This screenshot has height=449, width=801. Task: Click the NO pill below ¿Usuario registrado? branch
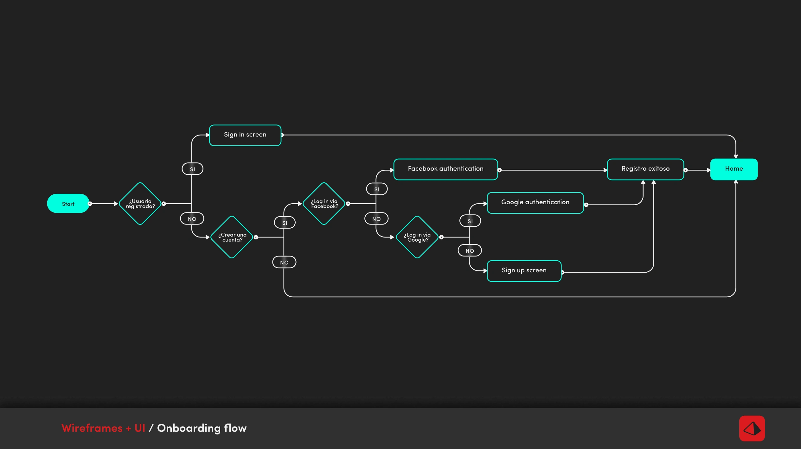click(192, 218)
